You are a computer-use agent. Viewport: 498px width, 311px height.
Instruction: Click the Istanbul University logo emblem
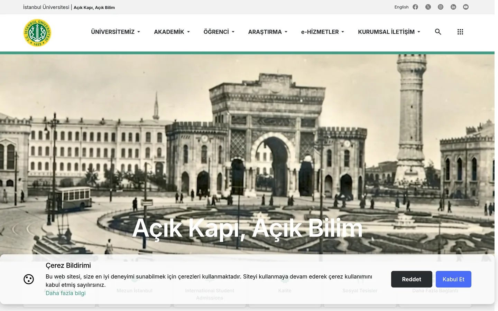pyautogui.click(x=37, y=33)
